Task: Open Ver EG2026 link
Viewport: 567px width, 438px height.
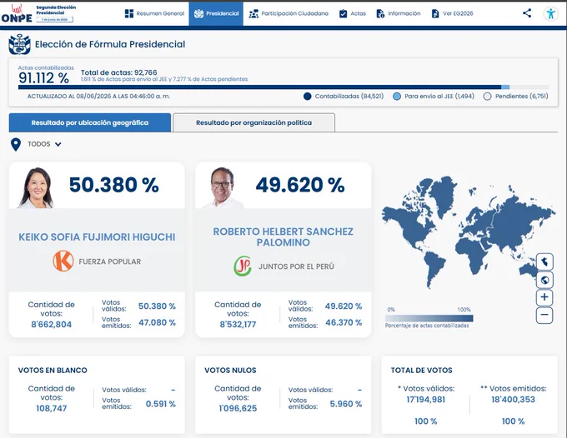Action: (x=453, y=13)
